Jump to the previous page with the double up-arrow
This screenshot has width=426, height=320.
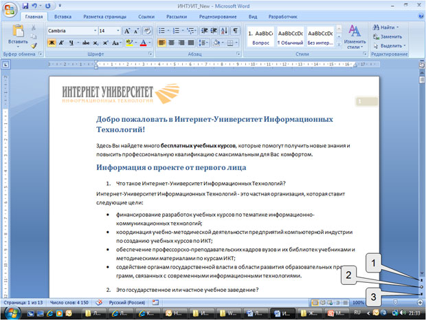tap(421, 280)
